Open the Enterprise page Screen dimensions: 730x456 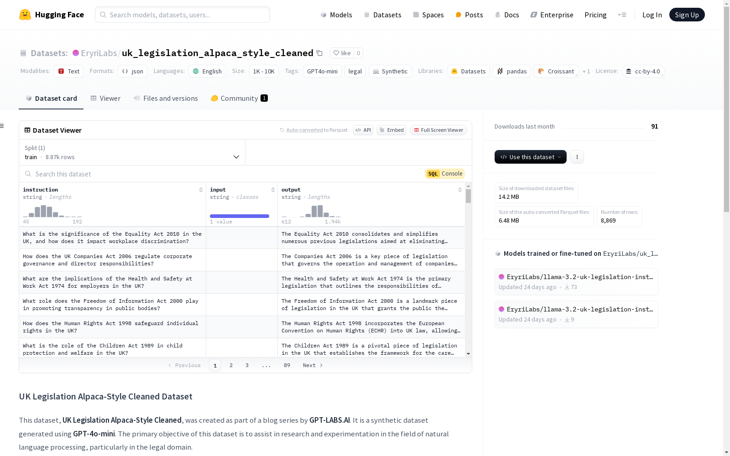pyautogui.click(x=552, y=15)
